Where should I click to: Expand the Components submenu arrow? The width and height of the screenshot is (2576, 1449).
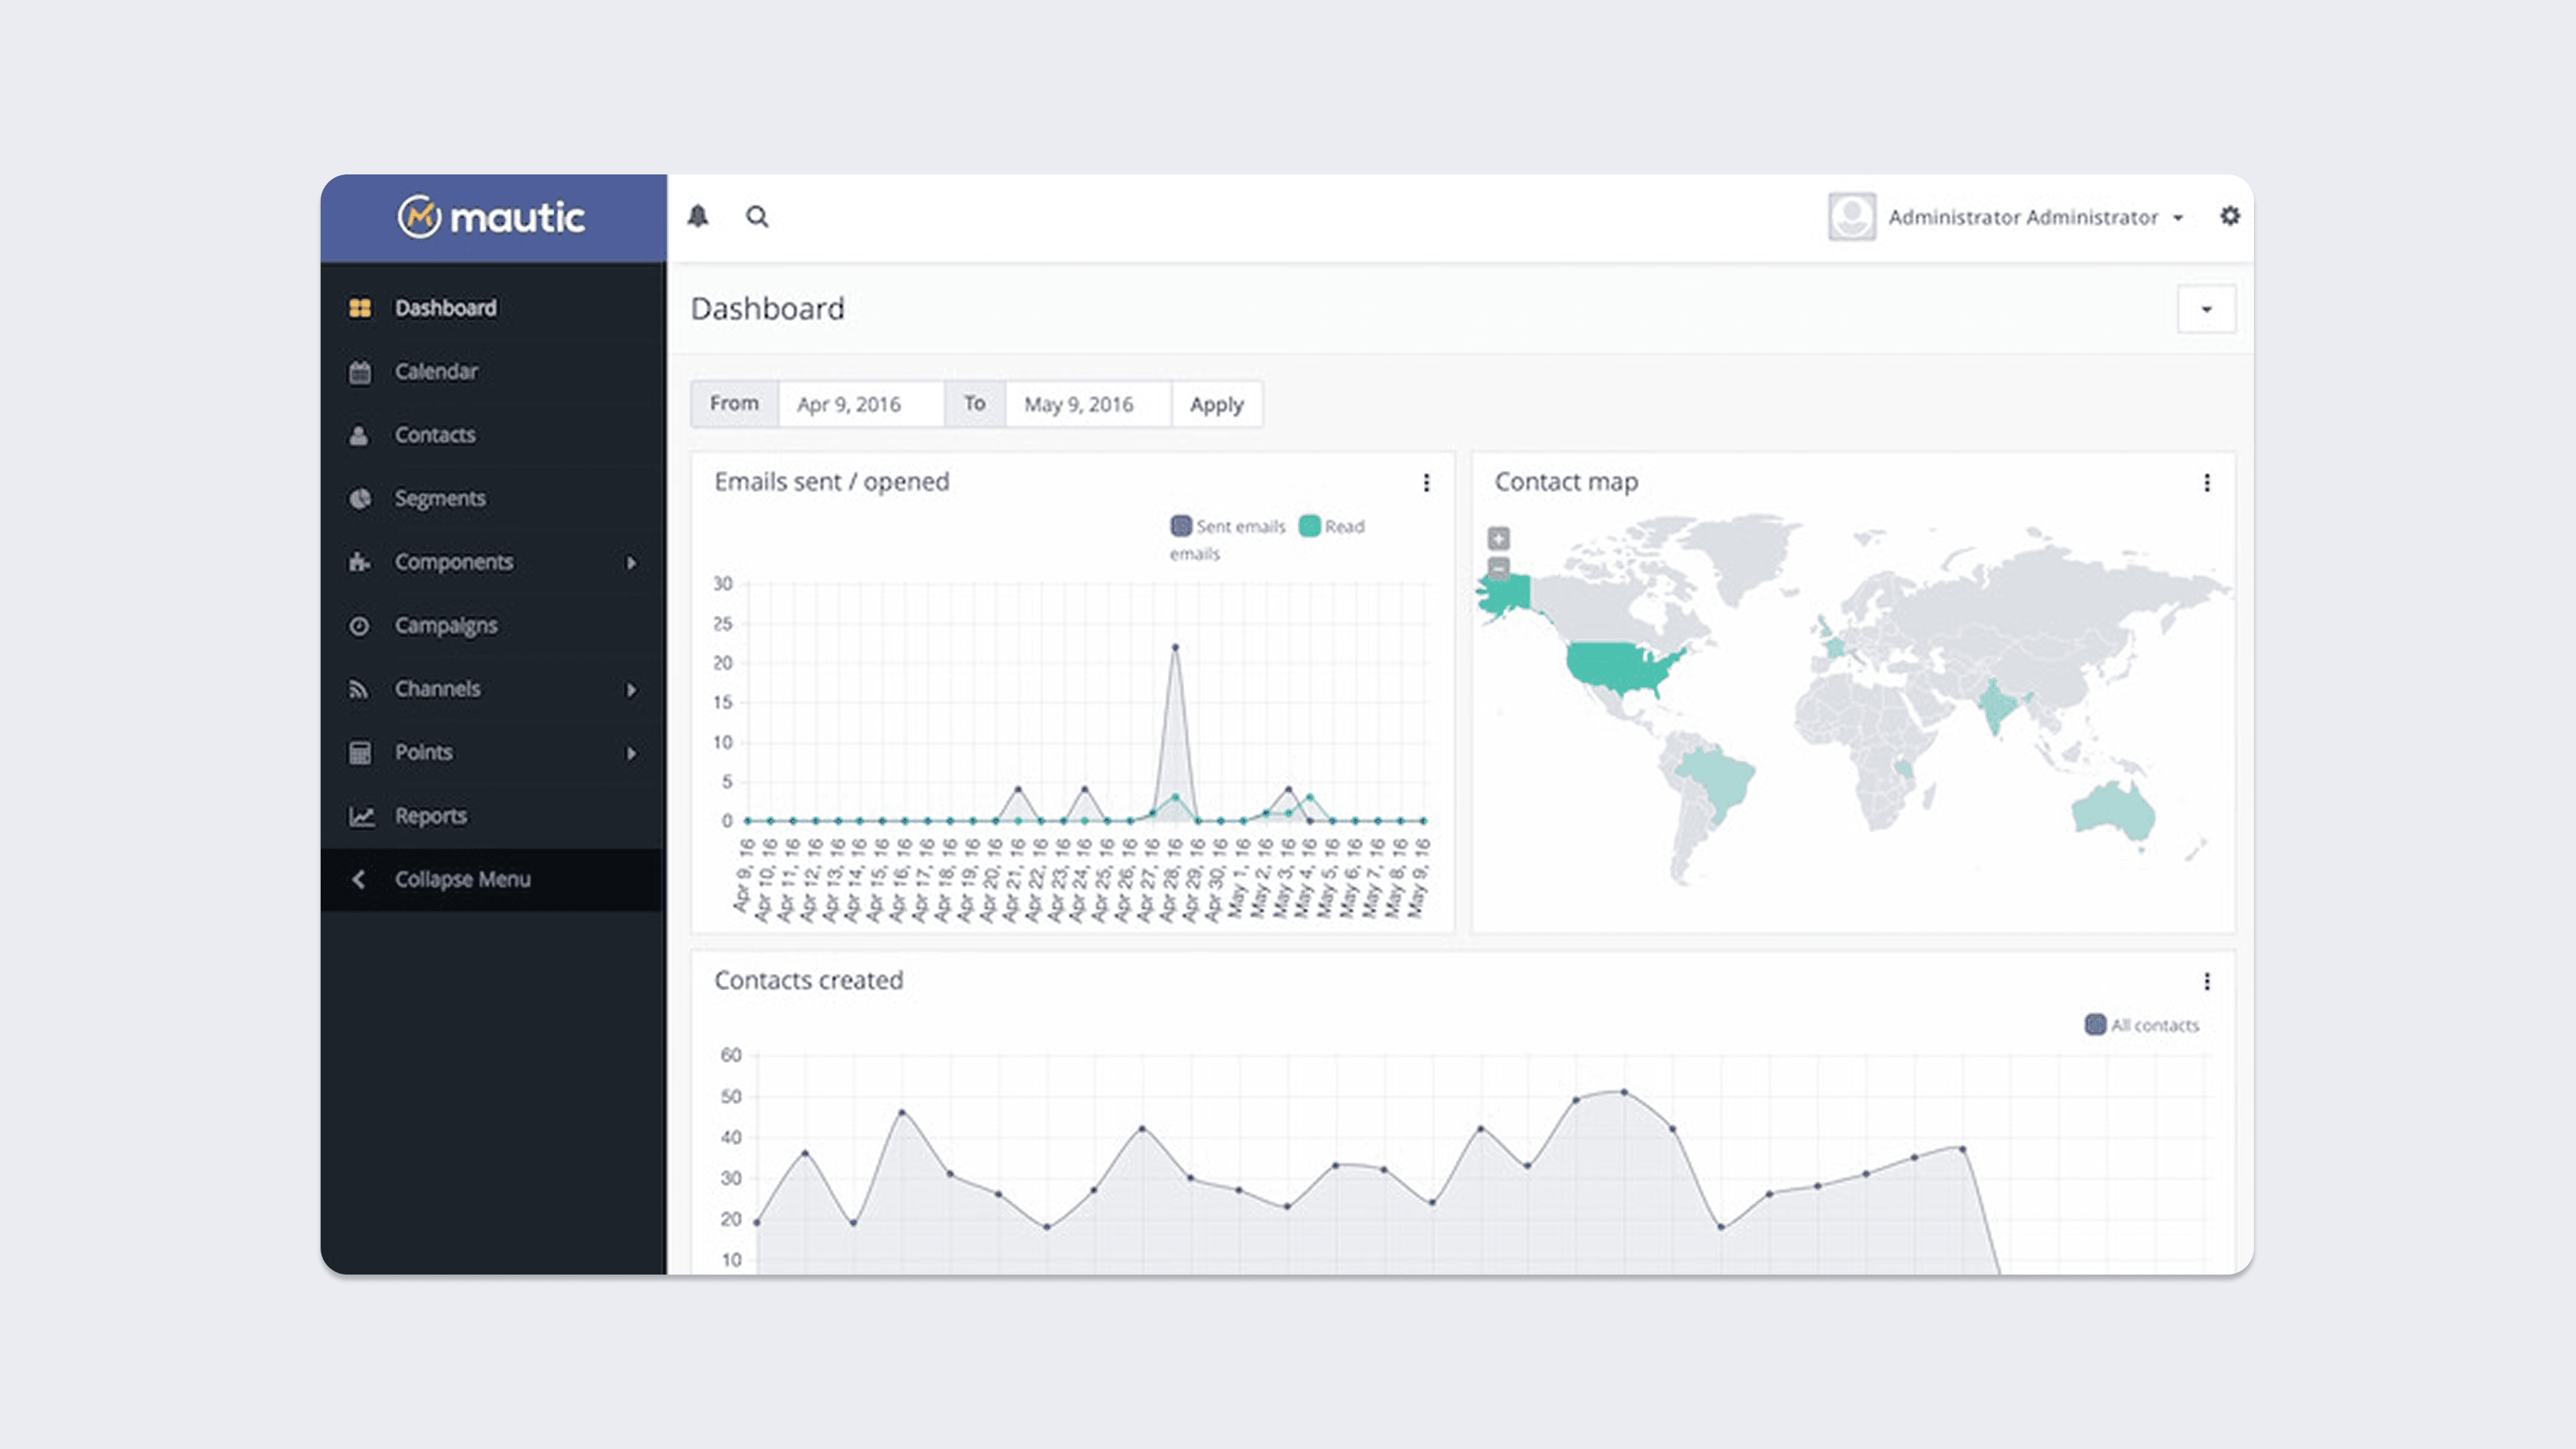pos(631,563)
